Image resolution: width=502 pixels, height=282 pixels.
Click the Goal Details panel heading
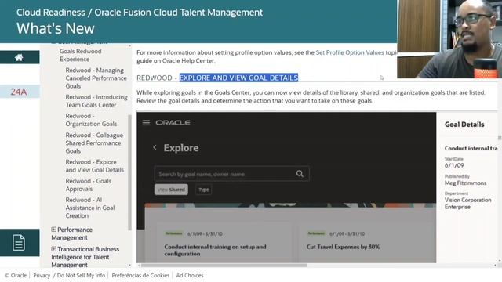(464, 125)
